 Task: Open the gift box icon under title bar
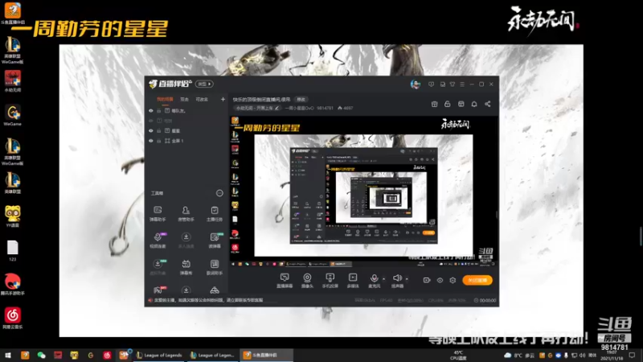pos(434,105)
